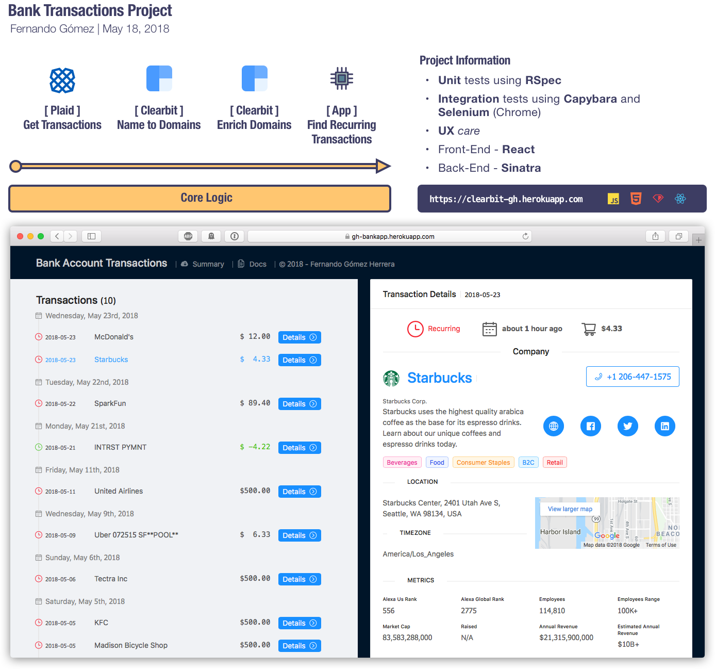The width and height of the screenshot is (715, 669).
Task: Click the AdBlock Plus extension icon
Action: (x=188, y=236)
